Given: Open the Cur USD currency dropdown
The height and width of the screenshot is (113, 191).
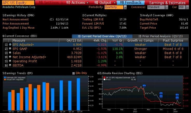Looking at the screenshot, I should click(187, 7).
